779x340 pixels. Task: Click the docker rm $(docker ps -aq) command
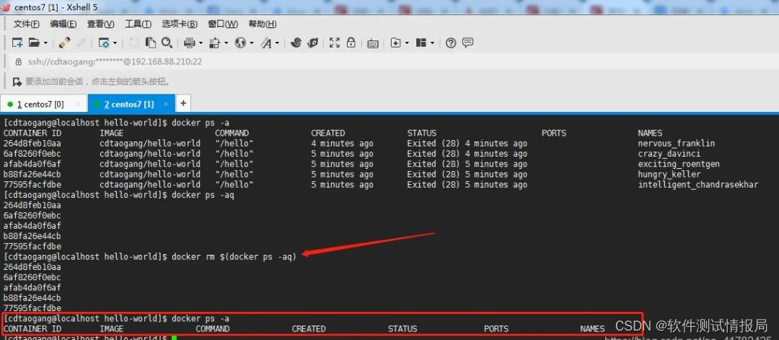click(x=234, y=256)
